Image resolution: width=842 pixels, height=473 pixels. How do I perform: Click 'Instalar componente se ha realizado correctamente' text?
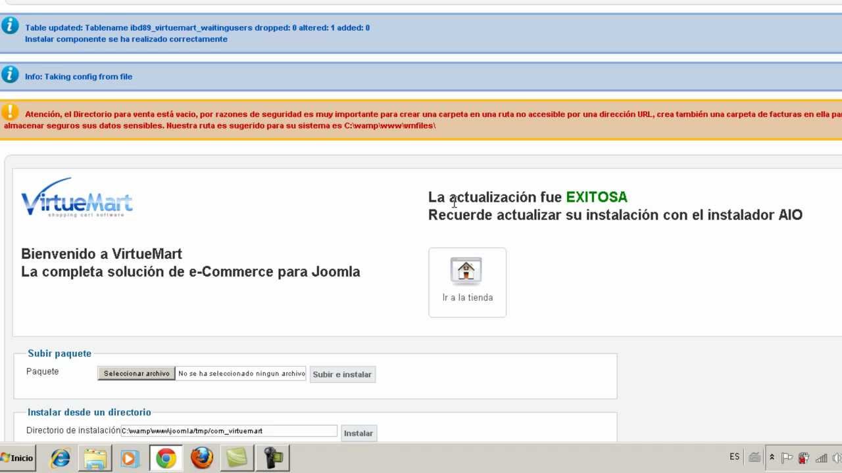pyautogui.click(x=126, y=39)
